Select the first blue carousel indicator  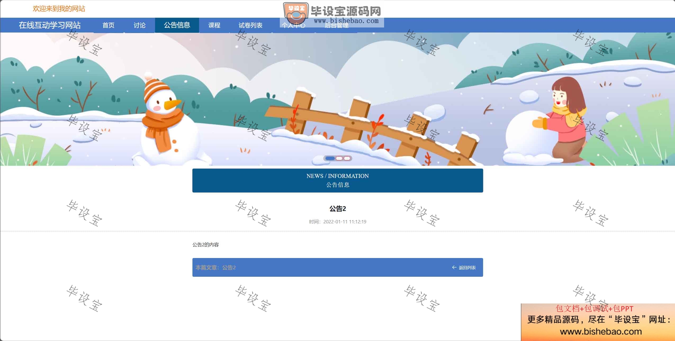[x=330, y=158]
